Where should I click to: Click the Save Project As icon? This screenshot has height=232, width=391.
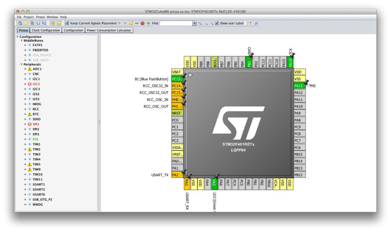tap(44, 23)
